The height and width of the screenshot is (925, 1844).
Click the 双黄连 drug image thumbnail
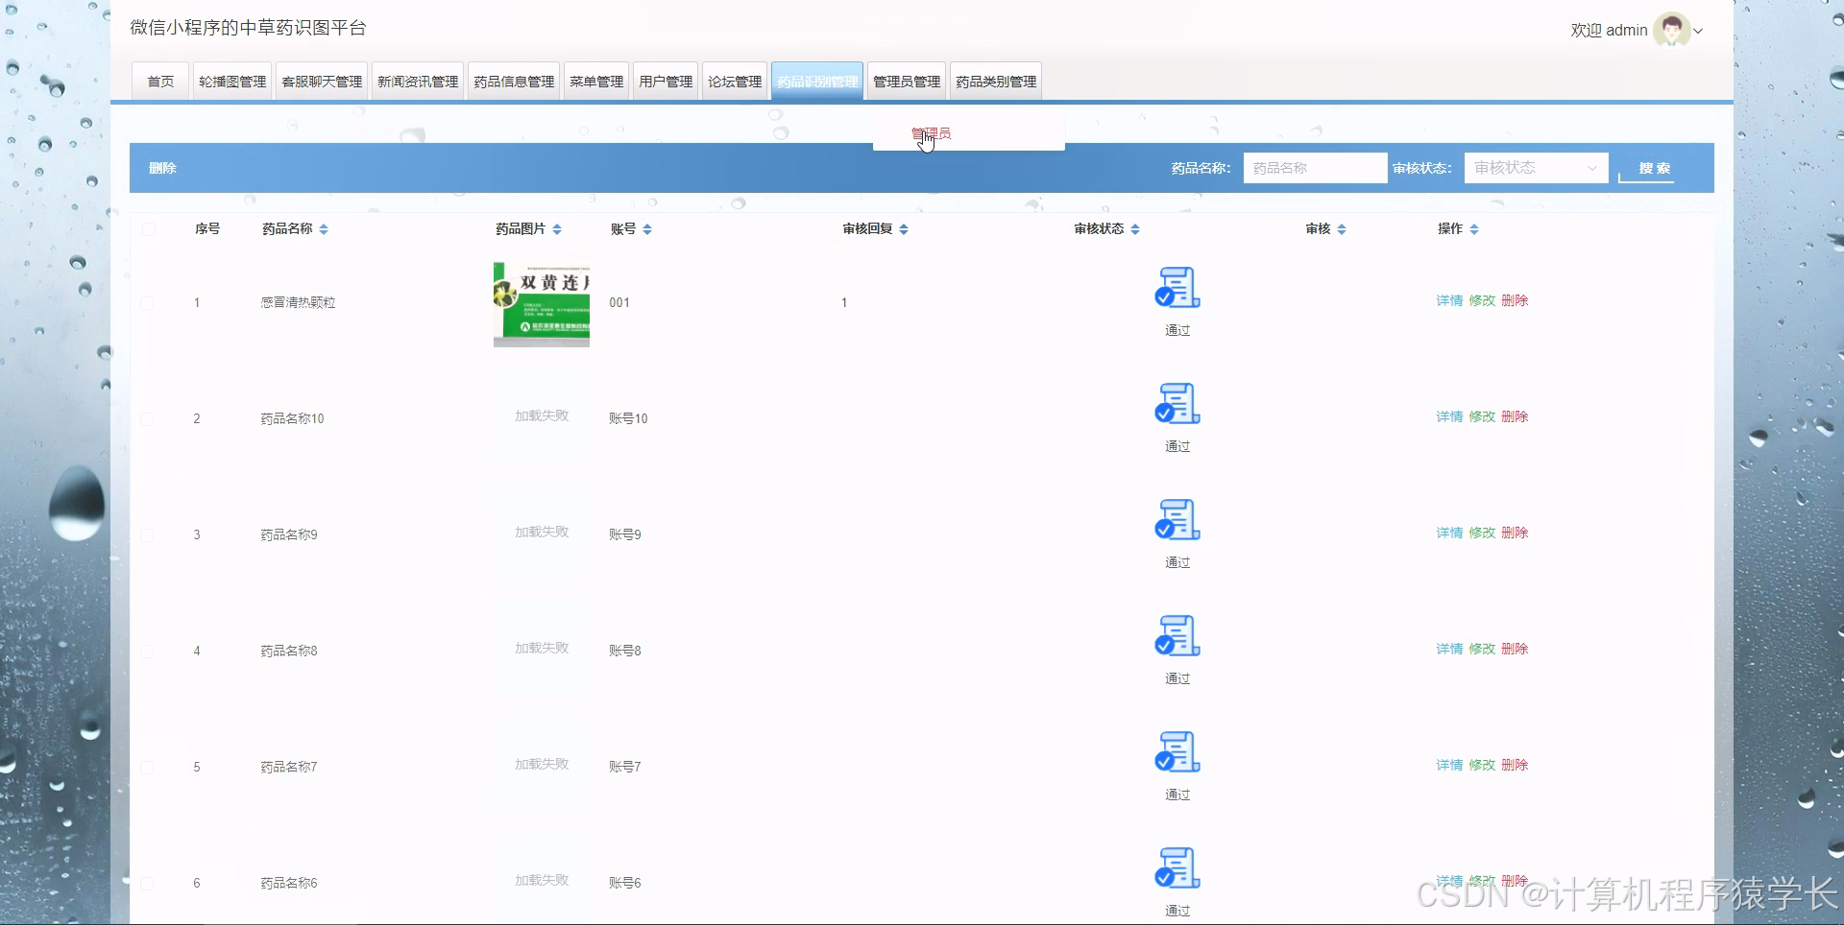[x=542, y=305]
